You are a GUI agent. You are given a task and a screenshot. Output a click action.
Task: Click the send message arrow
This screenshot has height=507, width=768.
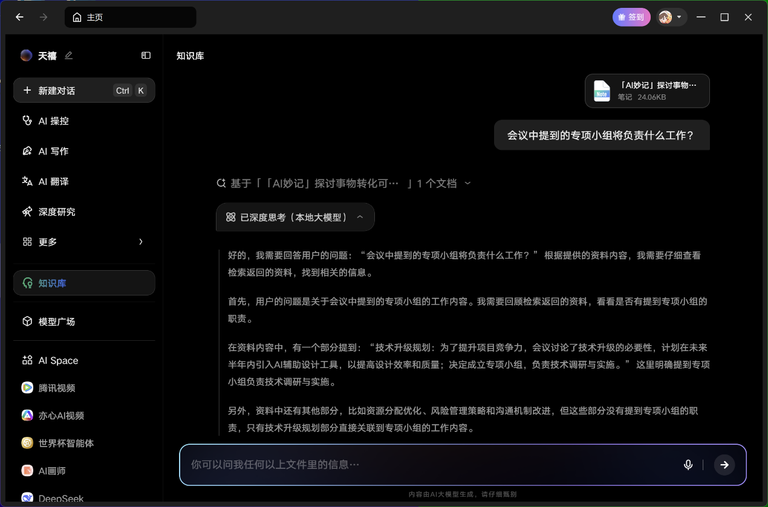724,465
